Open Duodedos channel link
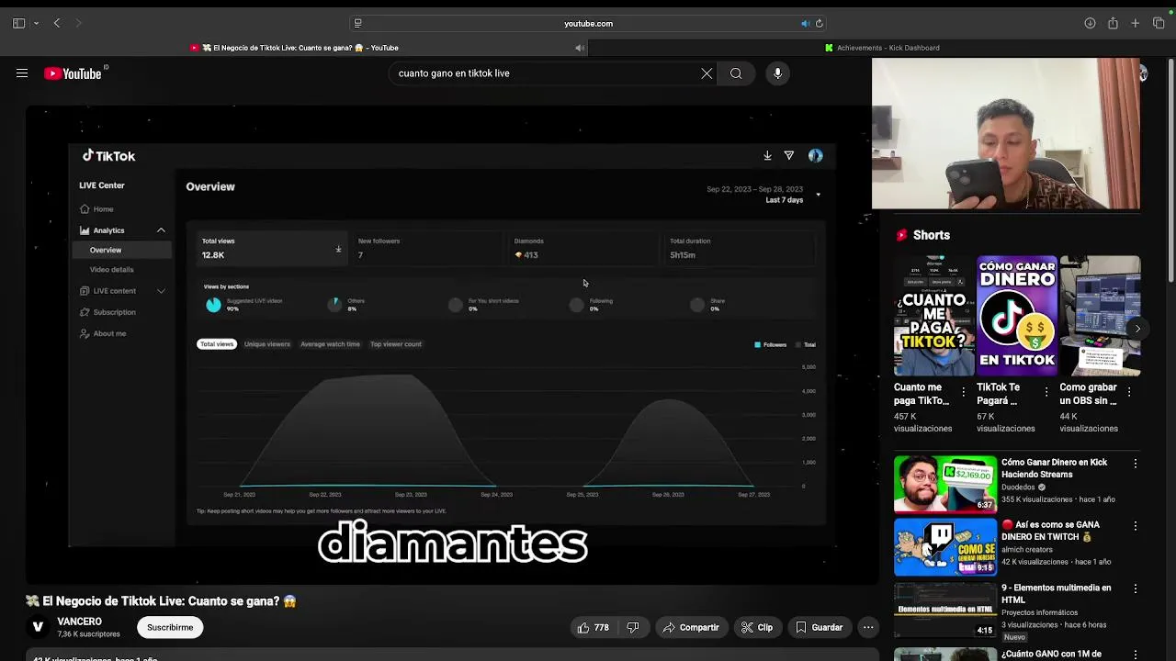This screenshot has width=1176, height=661. pyautogui.click(x=1018, y=487)
